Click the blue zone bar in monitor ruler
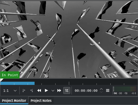Viewport: 138px width, 105px height. (18, 83)
